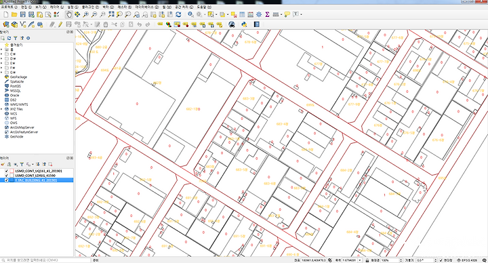Expand the XYZ Tiles browser node
This screenshot has height=263, width=488.
[x=1, y=109]
